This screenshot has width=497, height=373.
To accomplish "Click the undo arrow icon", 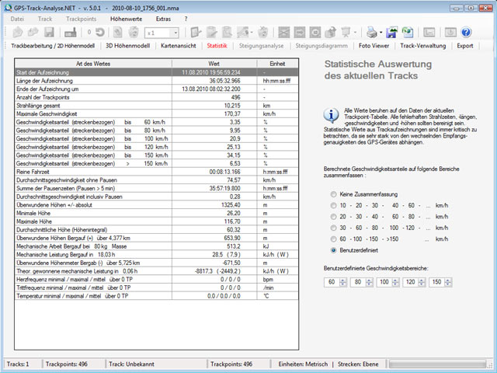I will pyautogui.click(x=100, y=32).
